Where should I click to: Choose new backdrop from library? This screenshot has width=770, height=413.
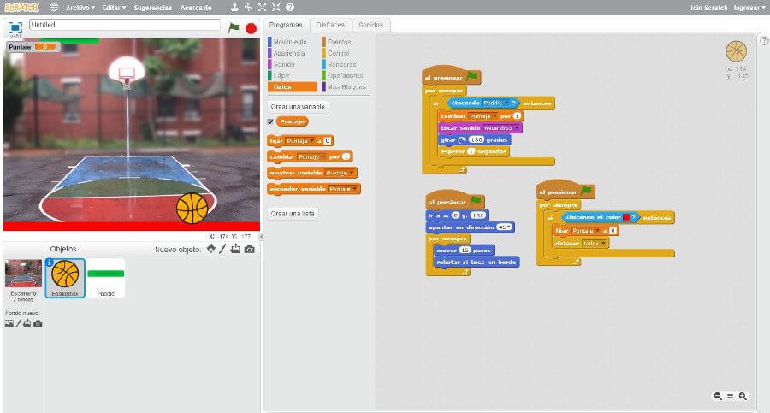(9, 323)
